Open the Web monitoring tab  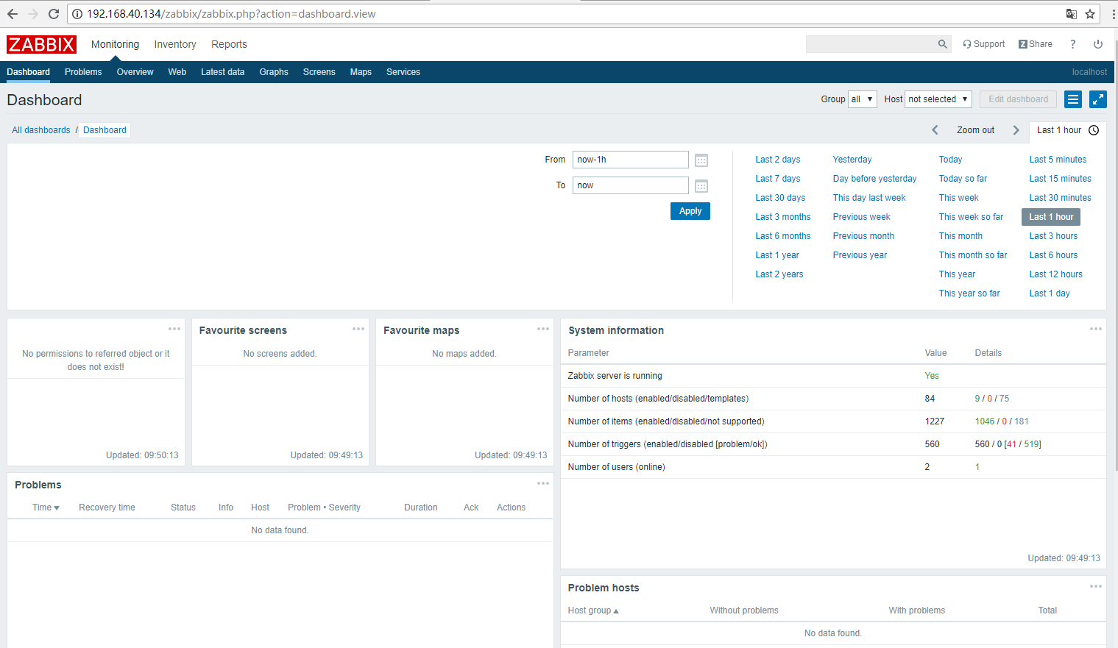tap(177, 72)
